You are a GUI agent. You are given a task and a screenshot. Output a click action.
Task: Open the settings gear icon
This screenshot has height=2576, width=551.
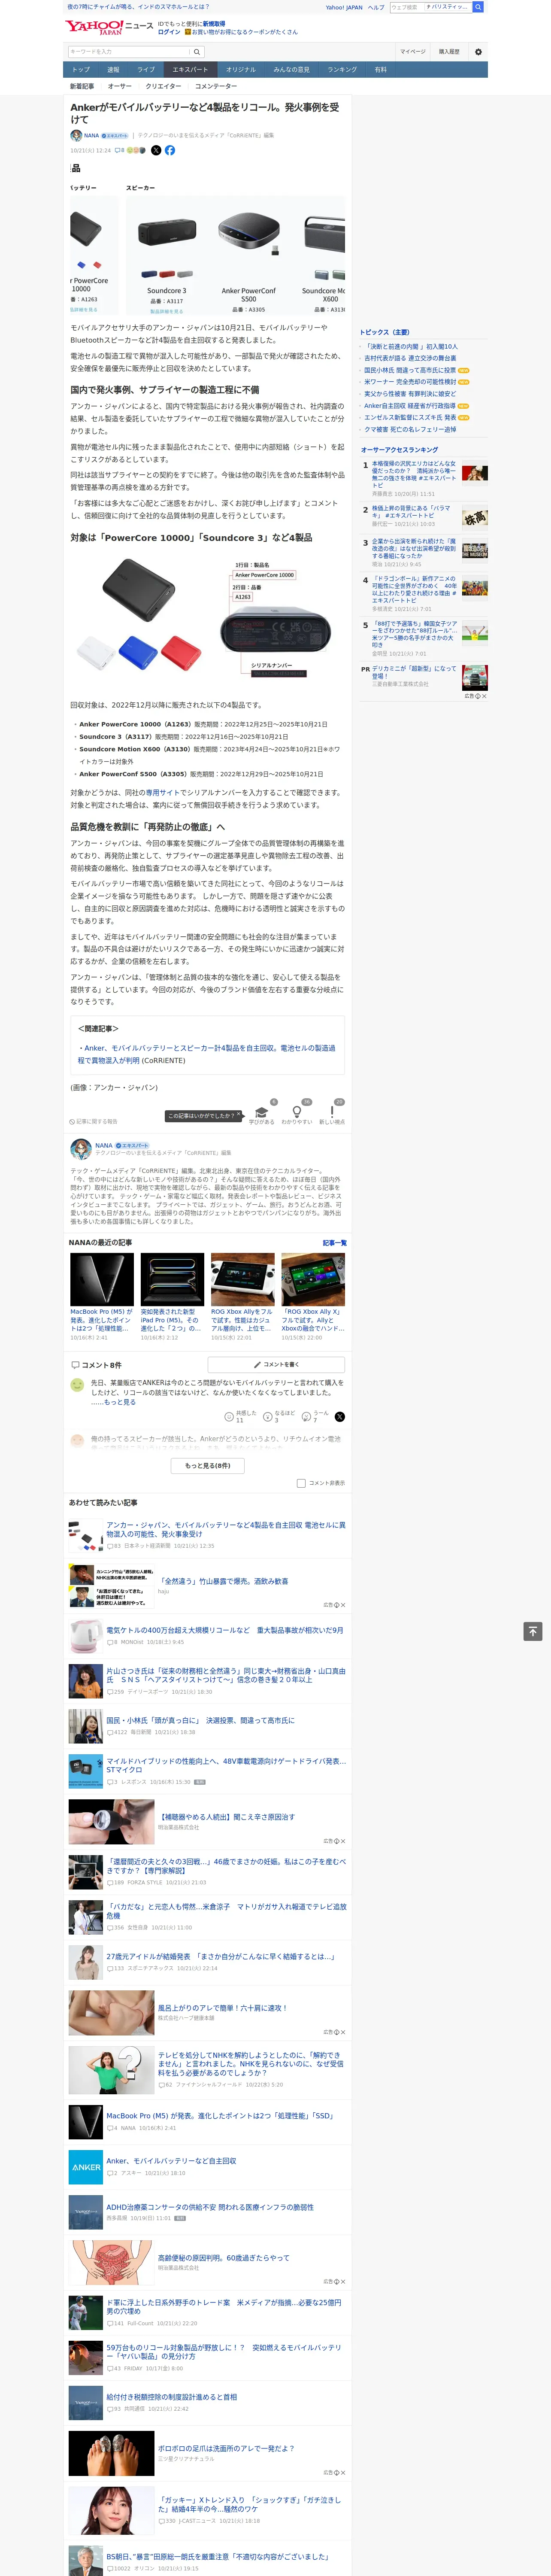pos(478,52)
